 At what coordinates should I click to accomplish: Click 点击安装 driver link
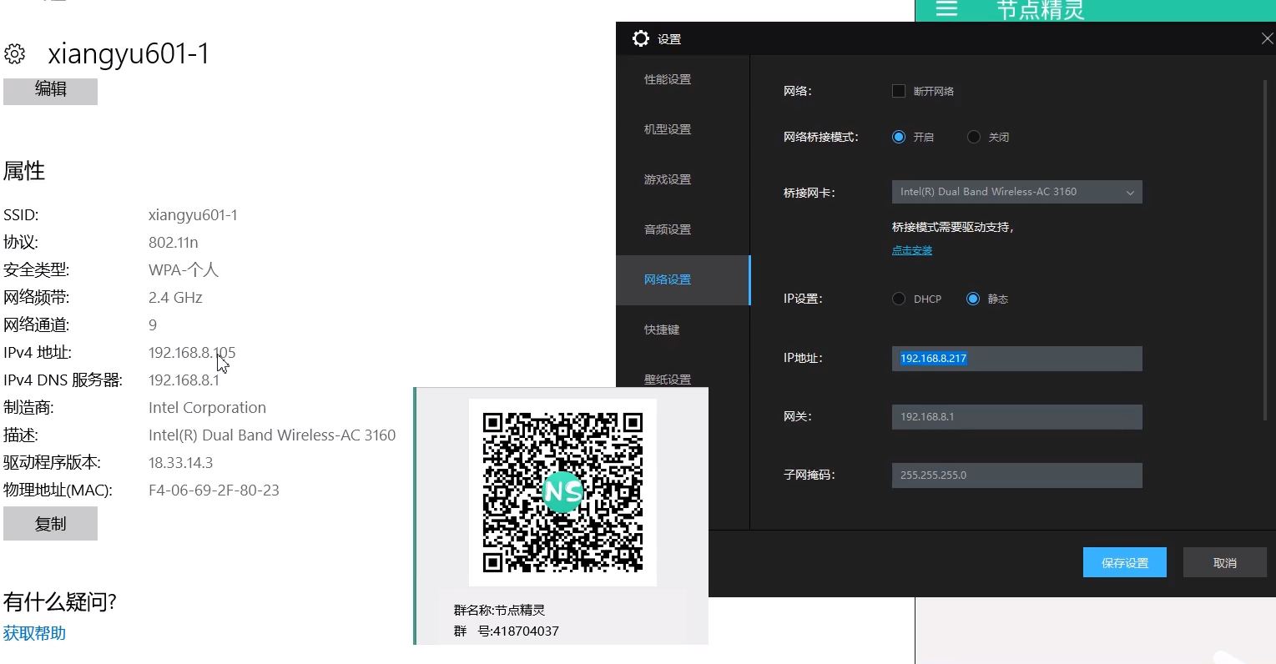coord(912,250)
